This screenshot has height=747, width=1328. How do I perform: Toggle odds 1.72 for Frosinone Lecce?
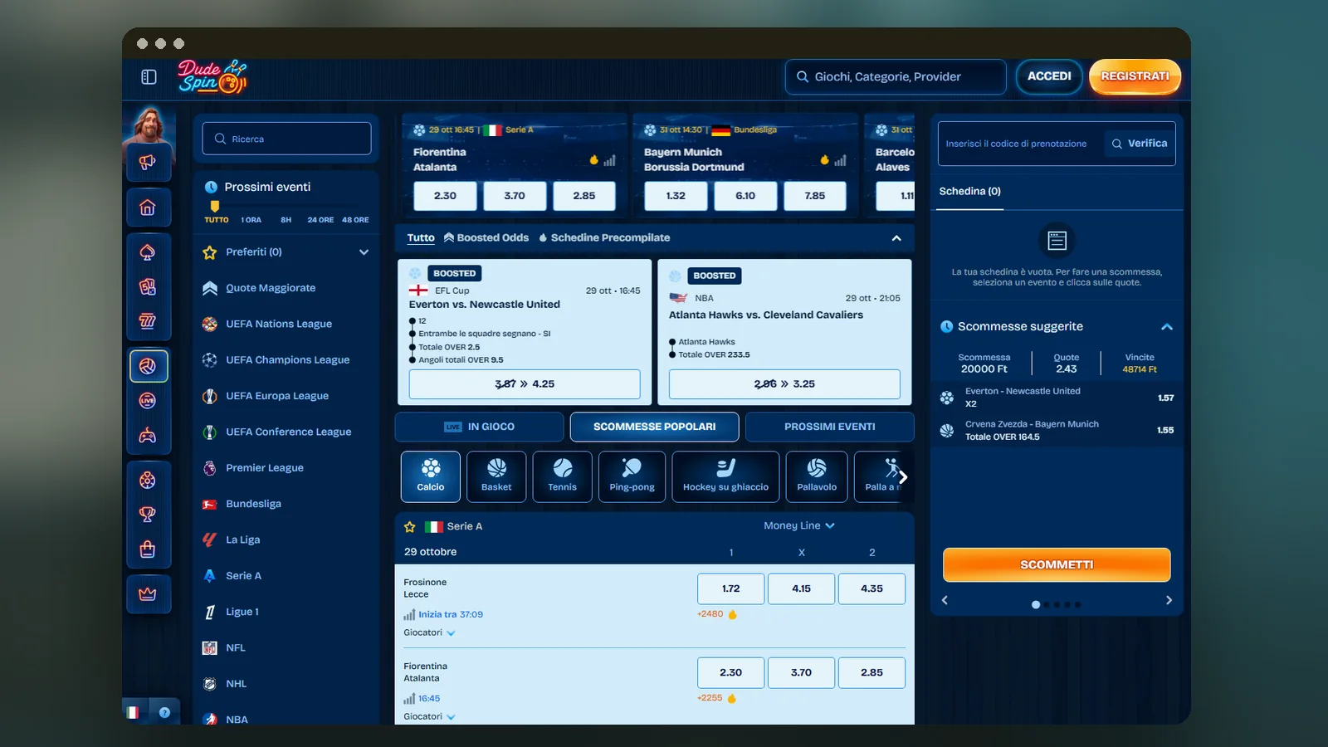730,588
